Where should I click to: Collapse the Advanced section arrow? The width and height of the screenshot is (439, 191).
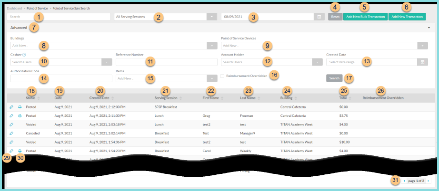[x=429, y=28]
